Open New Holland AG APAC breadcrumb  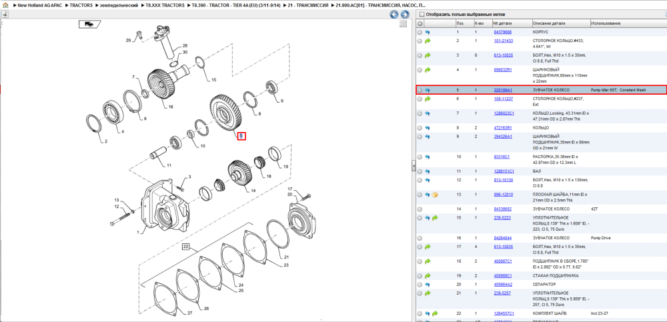tap(39, 5)
